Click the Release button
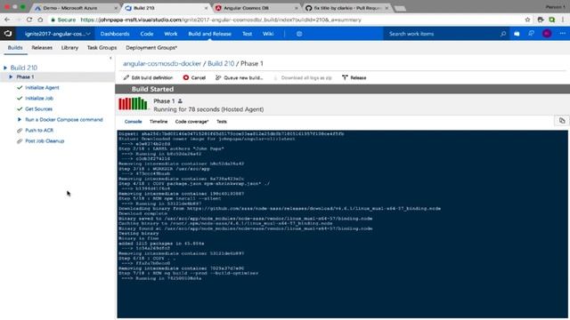570x320 pixels. (x=354, y=77)
